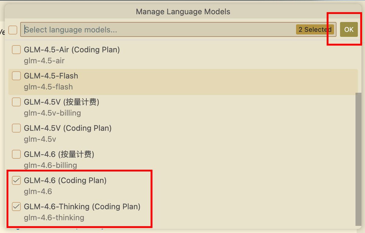
Task: Select the GLM-4.5V (按量计费) label
Action: [61, 102]
